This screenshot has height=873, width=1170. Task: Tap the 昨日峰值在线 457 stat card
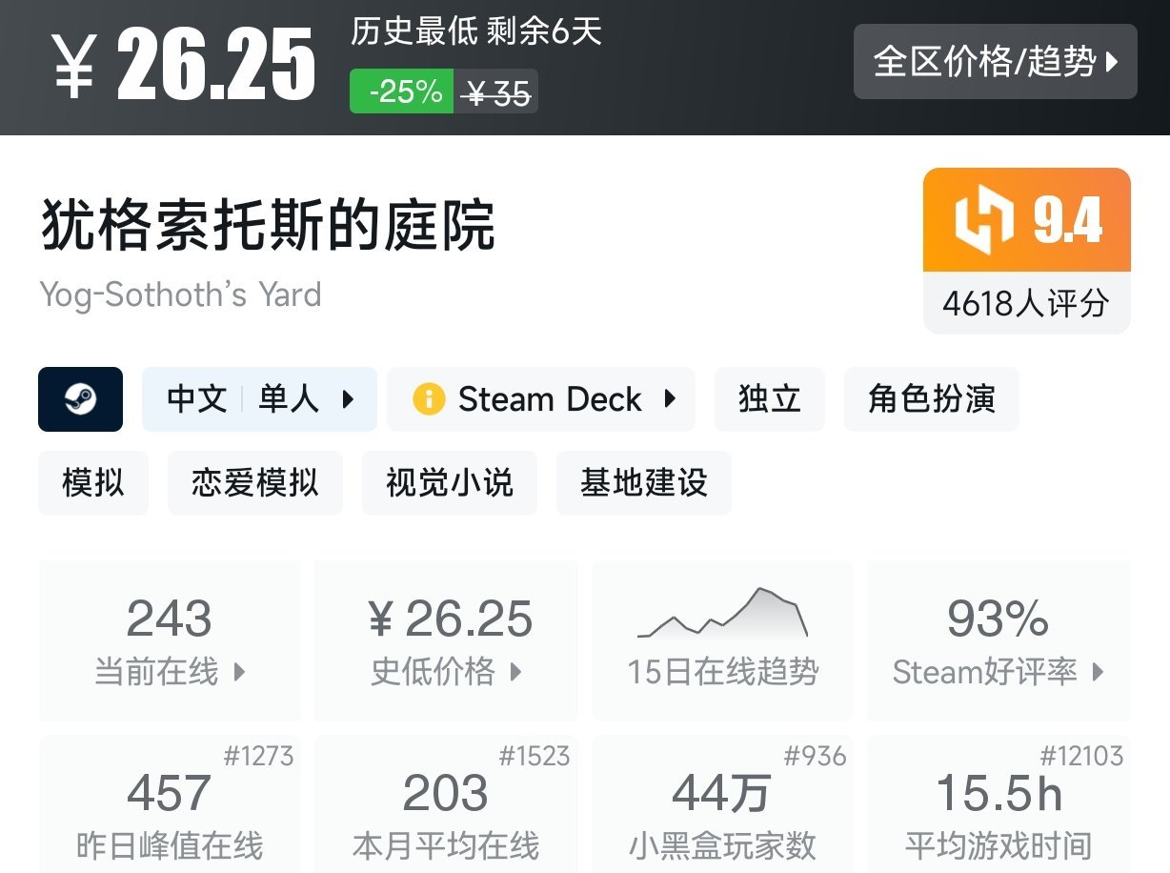tap(170, 803)
